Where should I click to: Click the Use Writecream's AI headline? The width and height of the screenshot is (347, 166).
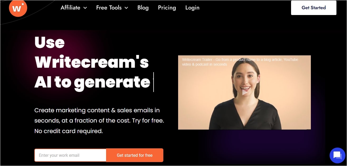[92, 62]
